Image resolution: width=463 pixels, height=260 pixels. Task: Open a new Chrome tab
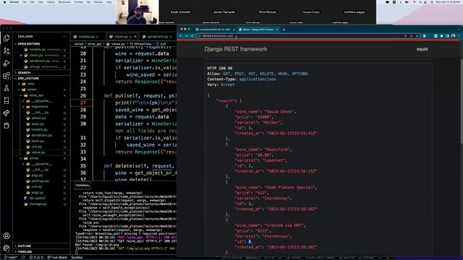pos(284,30)
